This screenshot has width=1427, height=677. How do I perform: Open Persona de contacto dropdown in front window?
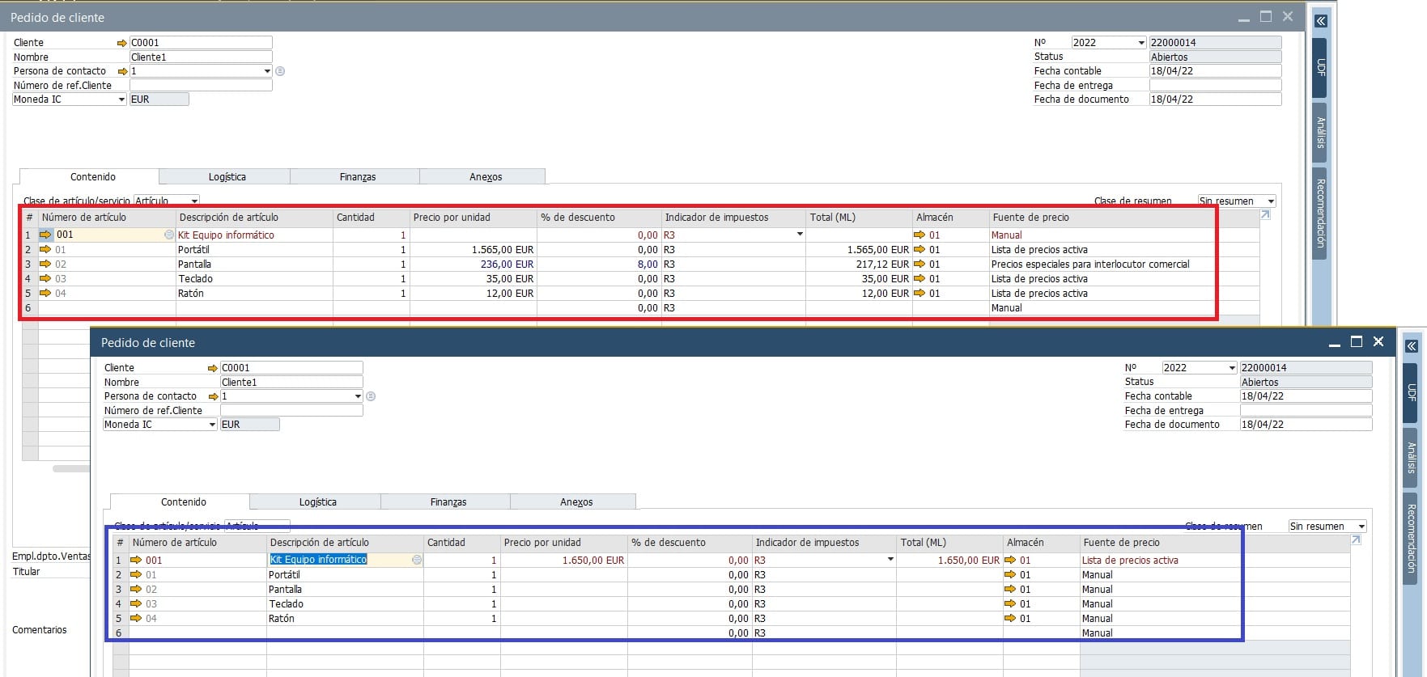click(358, 396)
